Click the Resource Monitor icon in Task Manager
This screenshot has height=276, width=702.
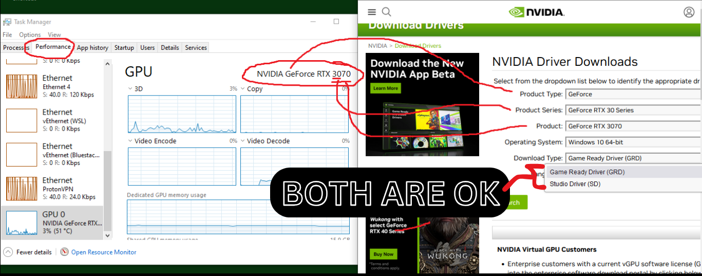[64, 252]
